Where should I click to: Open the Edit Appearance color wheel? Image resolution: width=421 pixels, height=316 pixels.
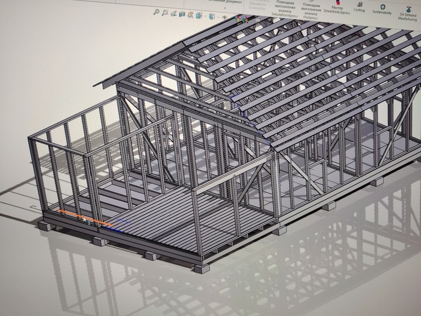[238, 19]
